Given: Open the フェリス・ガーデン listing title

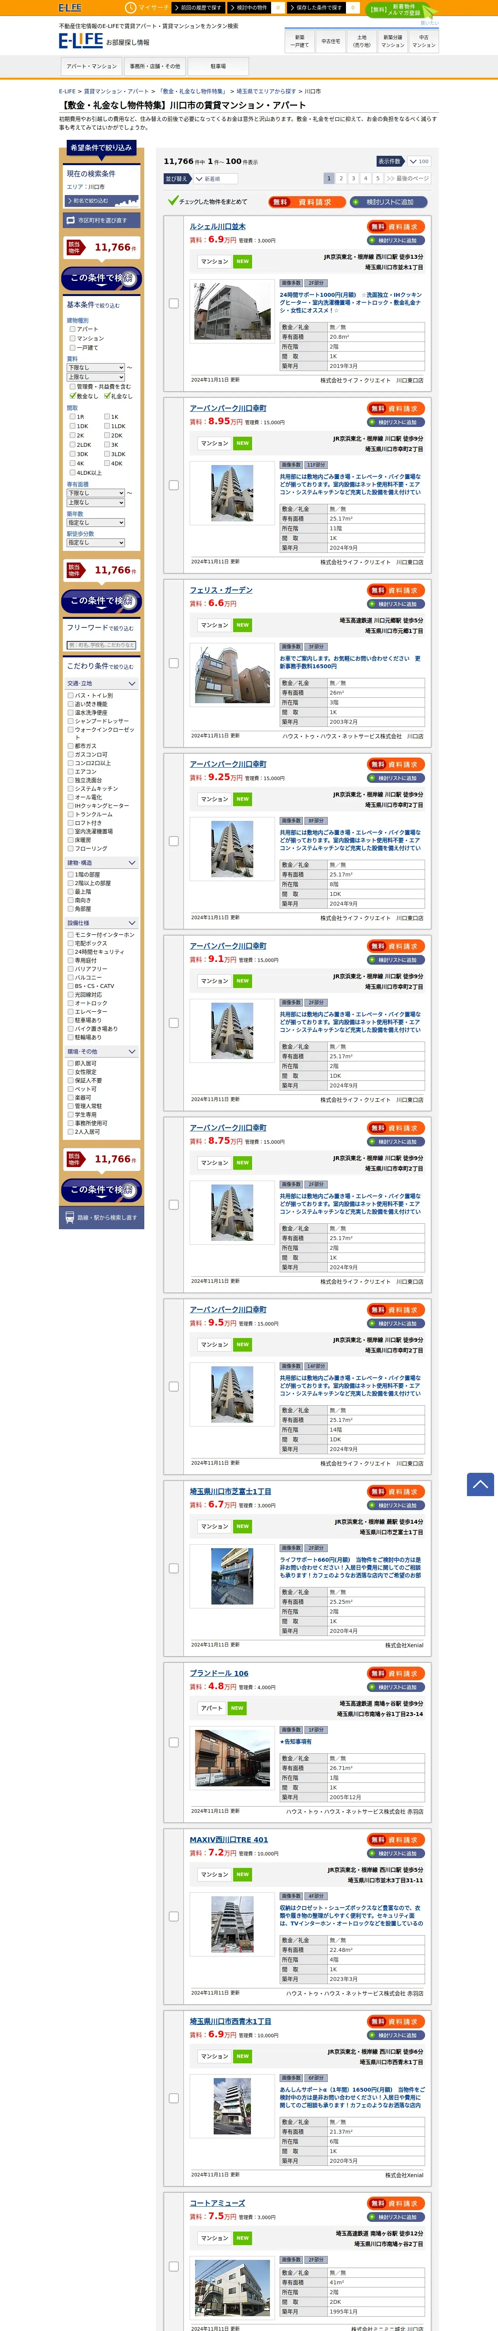Looking at the screenshot, I should [221, 590].
